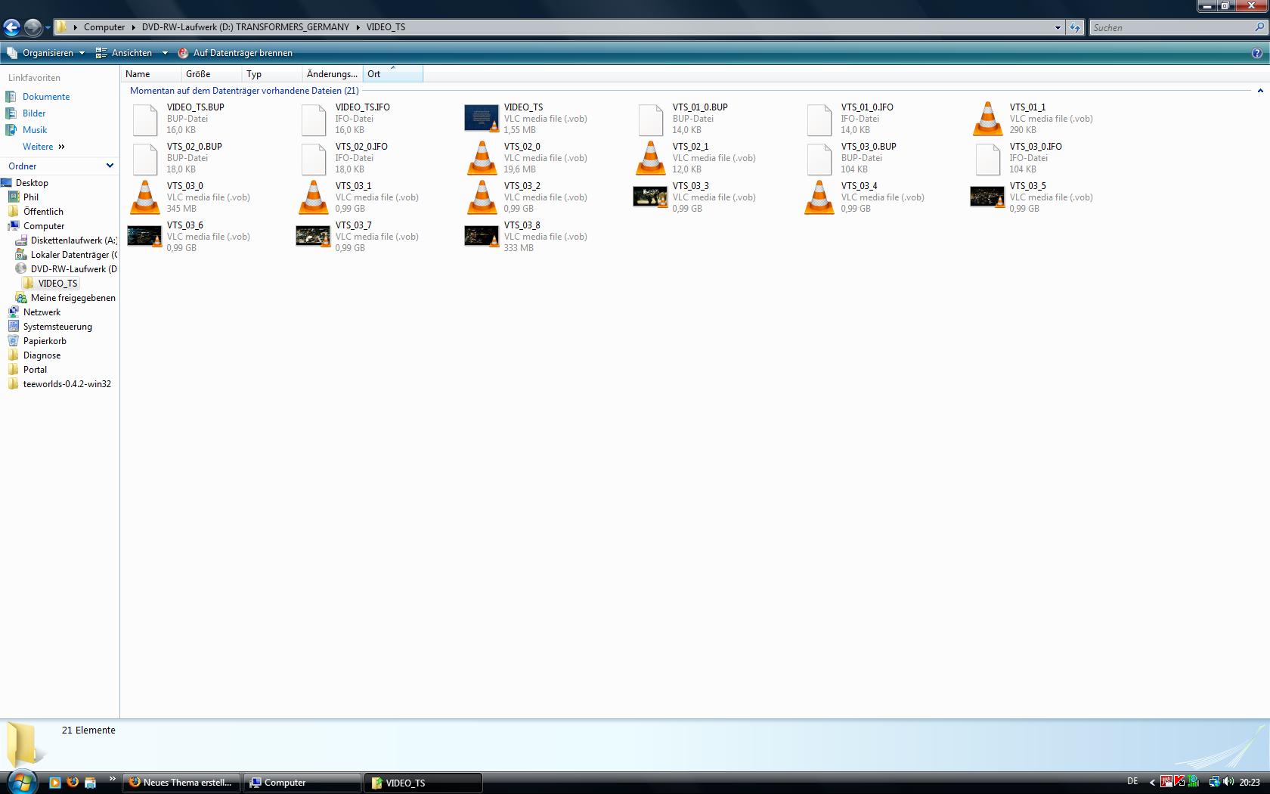The width and height of the screenshot is (1270, 794).
Task: Open the Bilder favorite link
Action: tap(34, 113)
